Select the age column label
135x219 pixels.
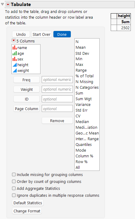(21, 54)
